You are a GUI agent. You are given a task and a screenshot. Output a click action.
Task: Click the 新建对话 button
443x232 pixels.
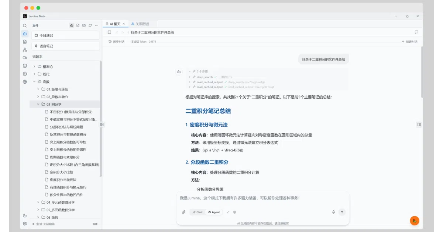(409, 42)
